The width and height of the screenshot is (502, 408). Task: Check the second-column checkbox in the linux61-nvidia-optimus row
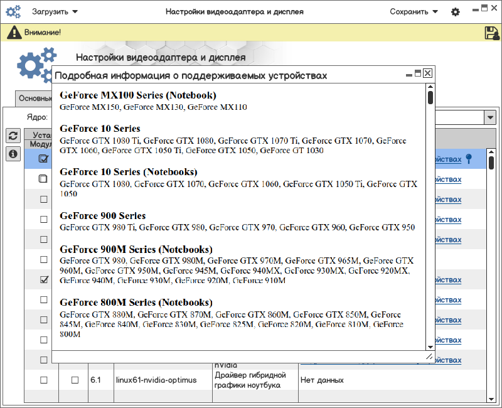[75, 380]
